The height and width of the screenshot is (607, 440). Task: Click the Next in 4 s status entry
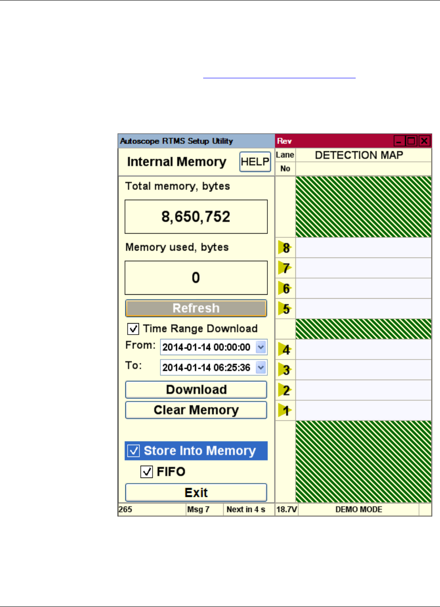[x=246, y=509]
